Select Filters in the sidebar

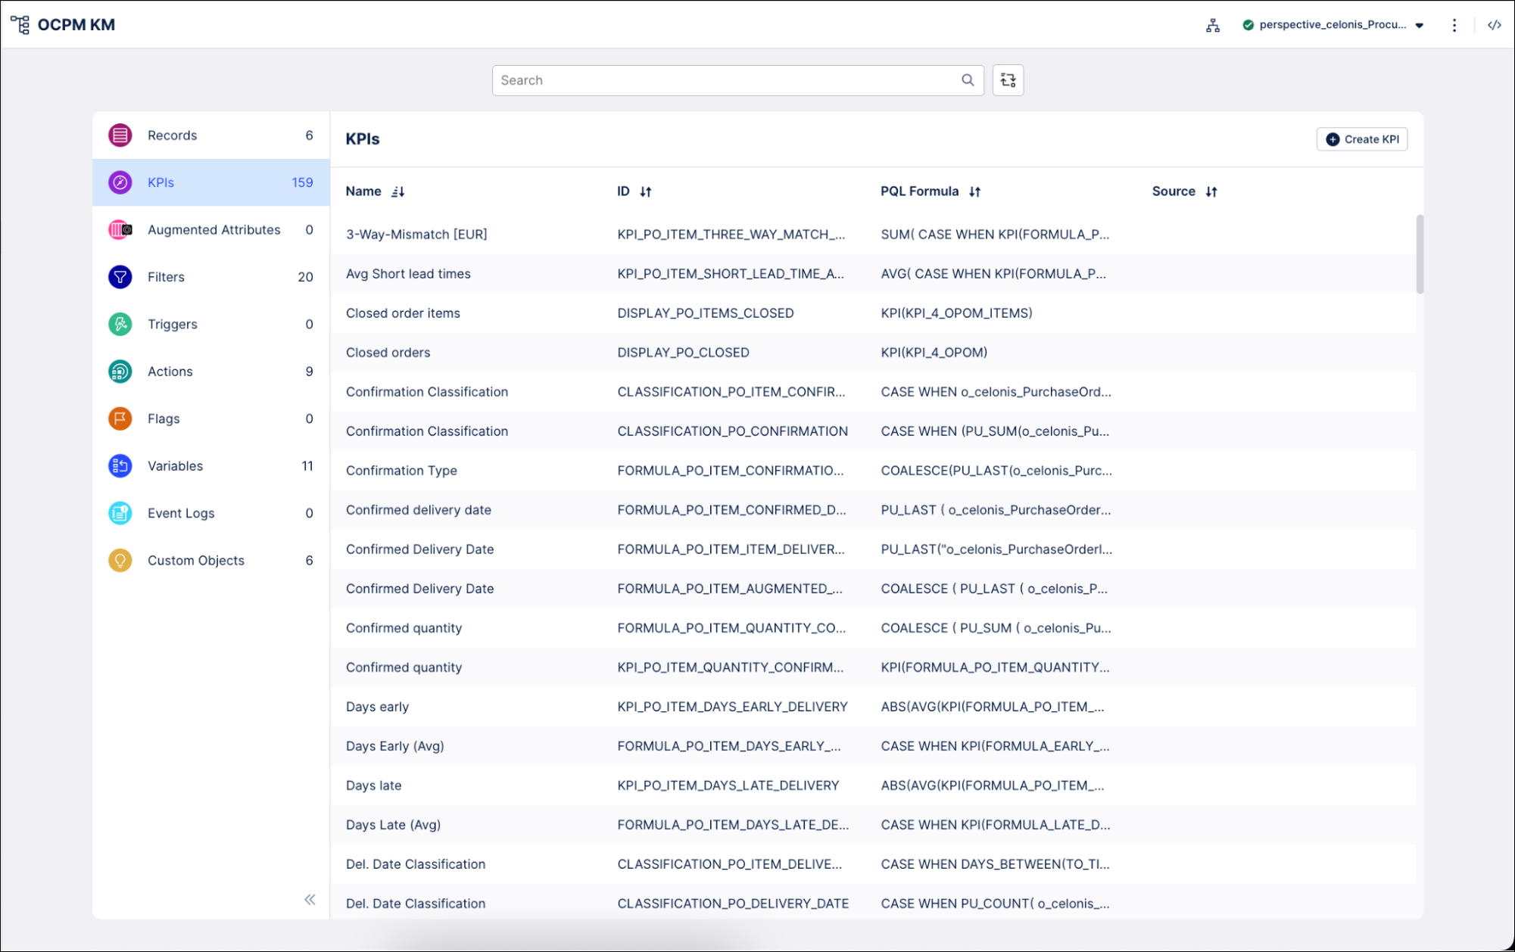(210, 277)
